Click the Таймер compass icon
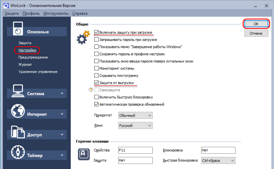 [x=18, y=153]
